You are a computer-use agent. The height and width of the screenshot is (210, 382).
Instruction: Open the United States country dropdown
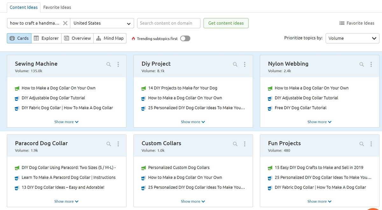102,23
